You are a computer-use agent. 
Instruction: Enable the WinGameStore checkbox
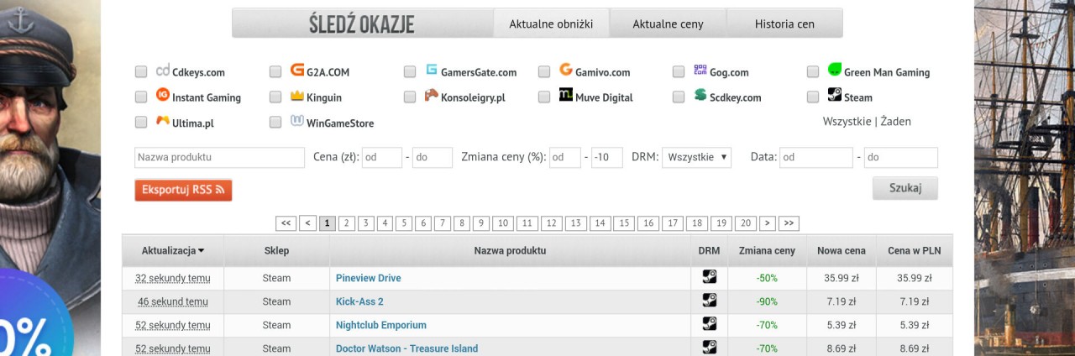click(275, 122)
